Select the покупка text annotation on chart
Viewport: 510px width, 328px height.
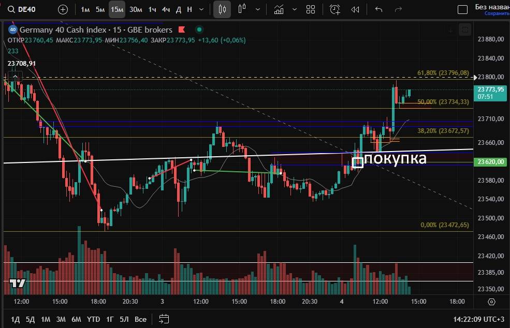396,159
